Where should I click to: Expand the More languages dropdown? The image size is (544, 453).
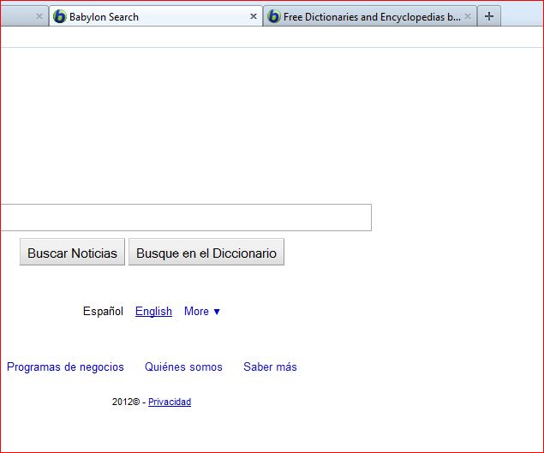coord(202,311)
